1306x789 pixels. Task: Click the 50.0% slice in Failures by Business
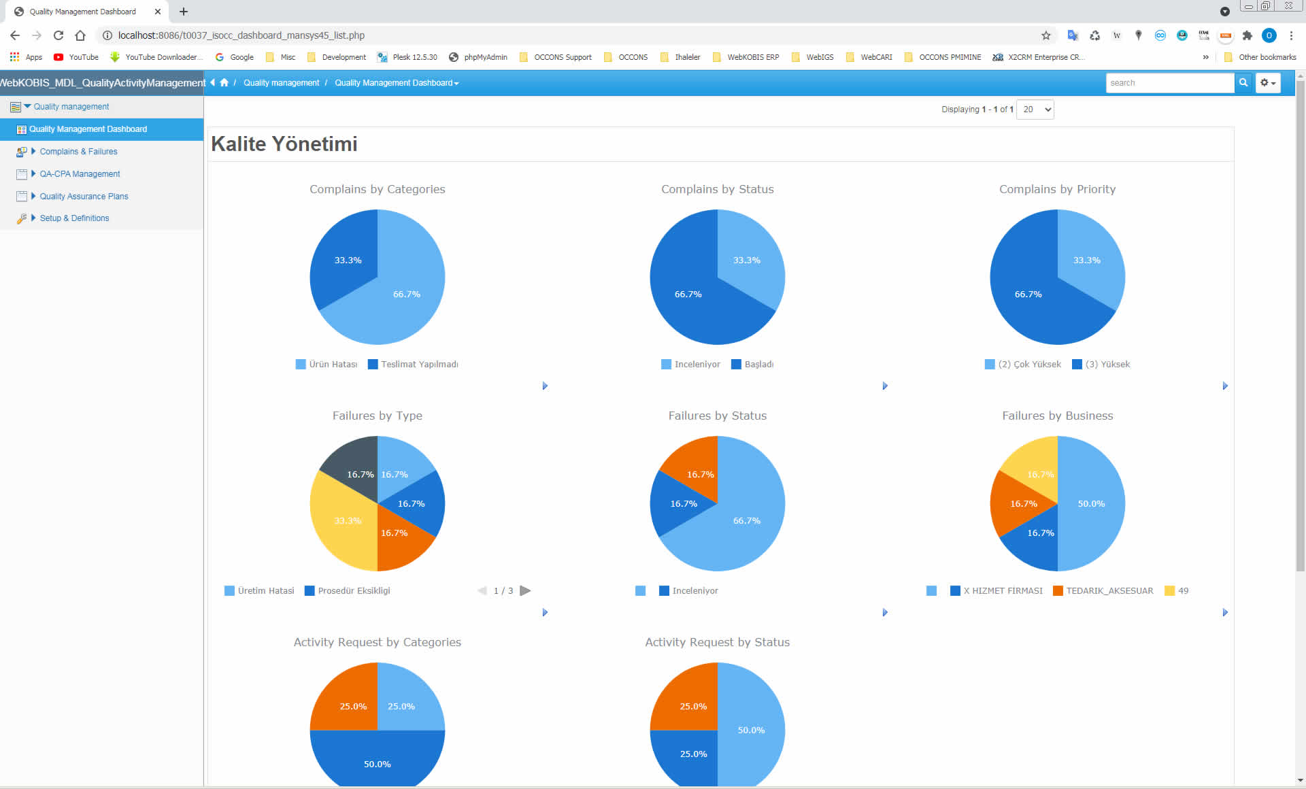1092,503
